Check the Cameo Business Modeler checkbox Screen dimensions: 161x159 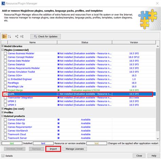pos(5,53)
